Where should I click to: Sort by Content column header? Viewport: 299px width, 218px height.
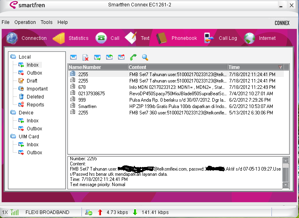point(178,67)
